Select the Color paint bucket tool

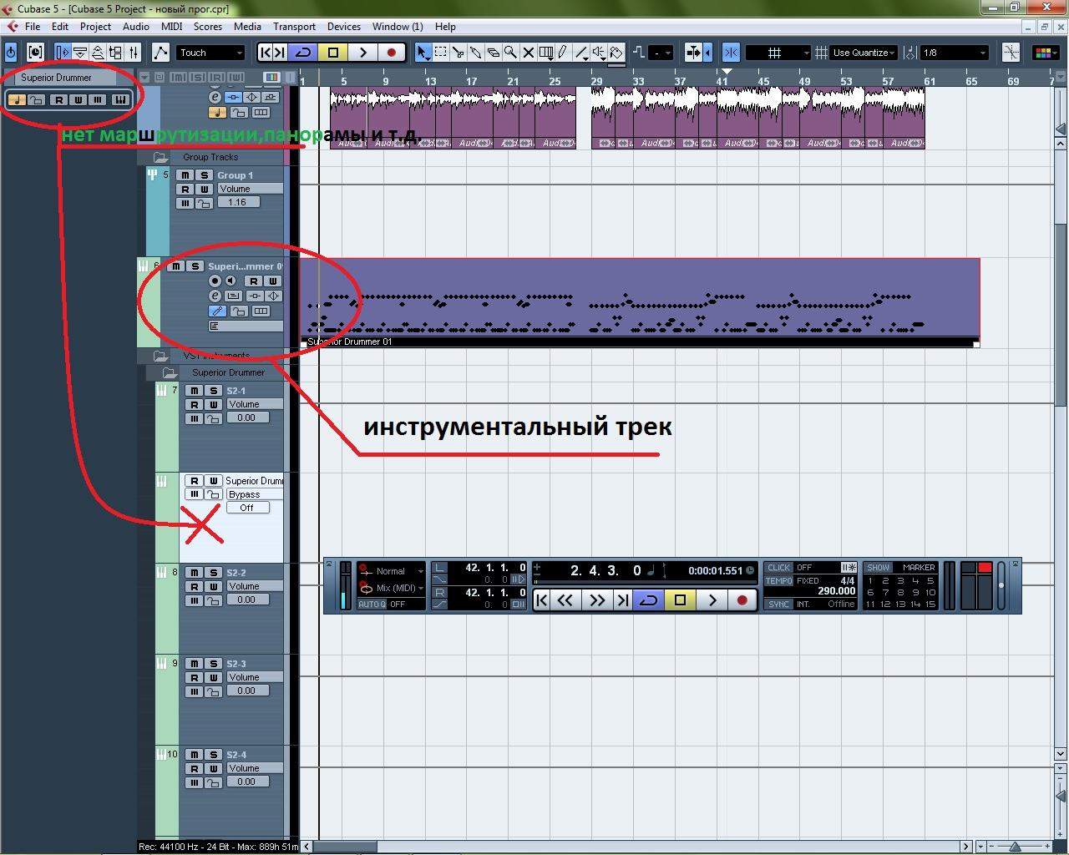pos(616,53)
